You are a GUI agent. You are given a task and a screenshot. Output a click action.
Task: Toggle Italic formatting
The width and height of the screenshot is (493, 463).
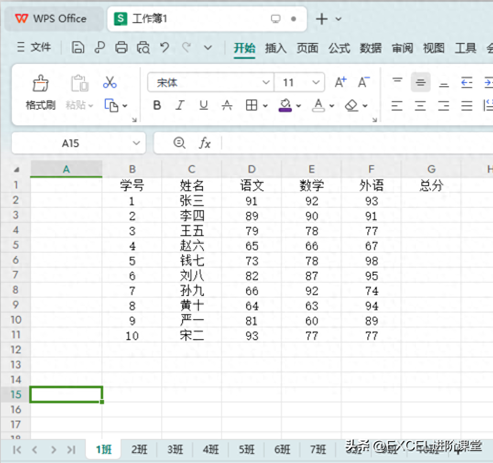click(180, 106)
